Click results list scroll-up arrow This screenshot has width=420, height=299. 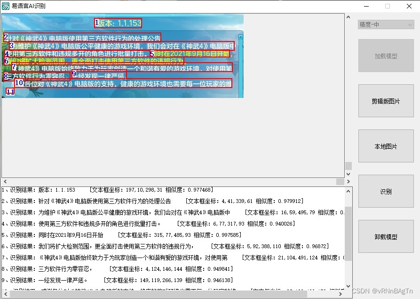click(x=348, y=191)
